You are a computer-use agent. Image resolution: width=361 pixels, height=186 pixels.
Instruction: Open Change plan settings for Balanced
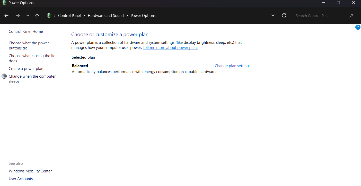(233, 66)
